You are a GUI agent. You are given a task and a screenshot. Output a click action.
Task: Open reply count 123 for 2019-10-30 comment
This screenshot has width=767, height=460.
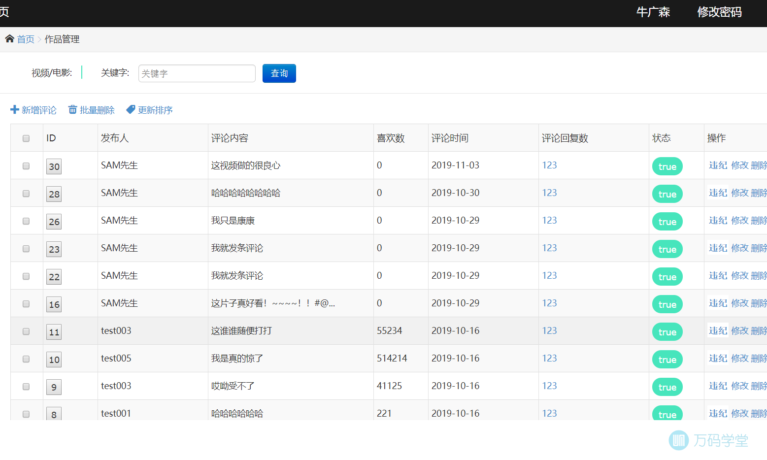point(549,193)
